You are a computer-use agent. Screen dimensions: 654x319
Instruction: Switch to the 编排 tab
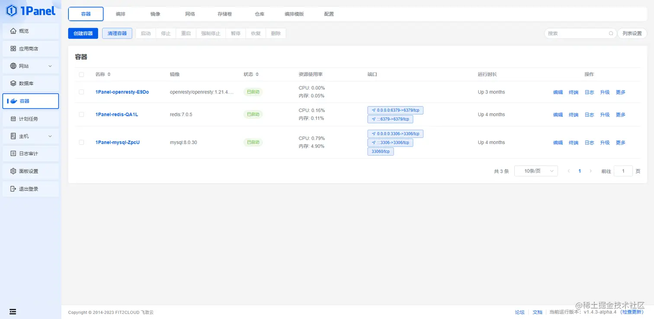(x=121, y=14)
